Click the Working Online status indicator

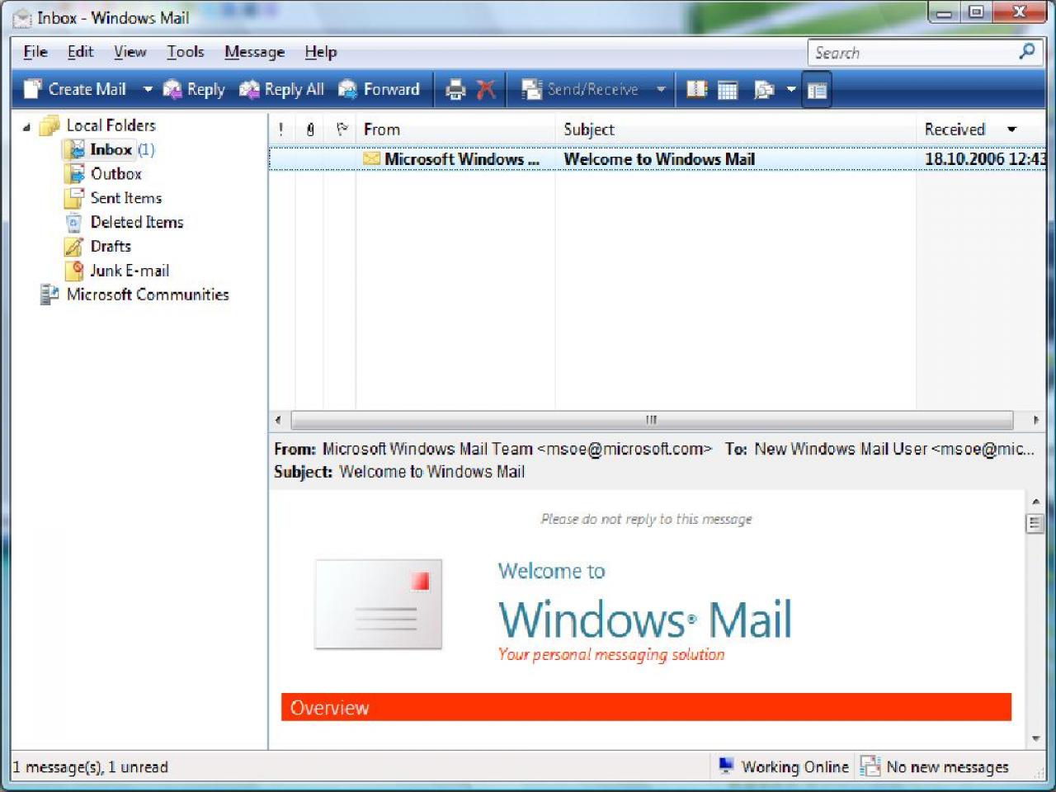(x=783, y=766)
